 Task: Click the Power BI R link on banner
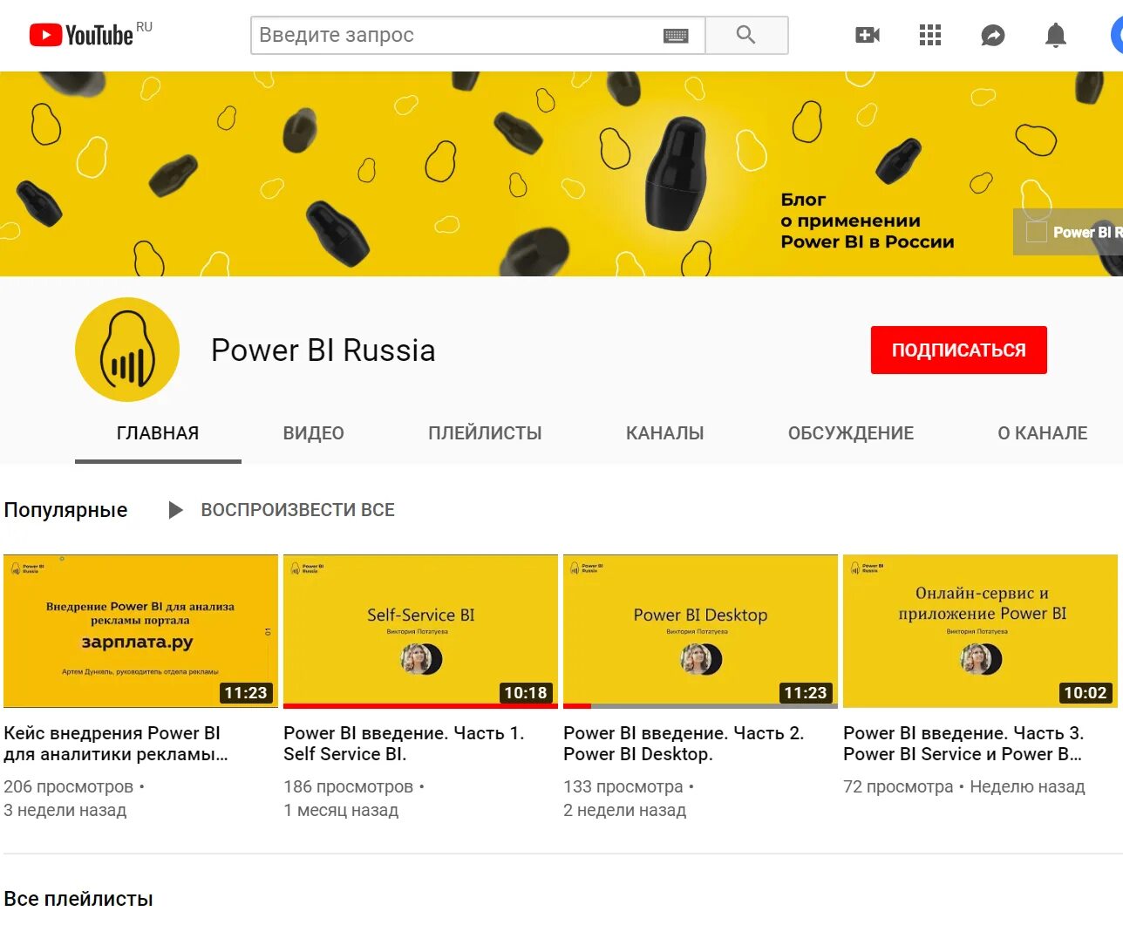coord(1068,232)
